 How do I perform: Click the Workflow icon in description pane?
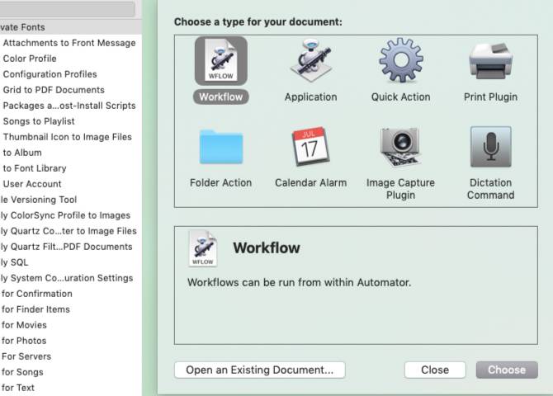coord(203,248)
